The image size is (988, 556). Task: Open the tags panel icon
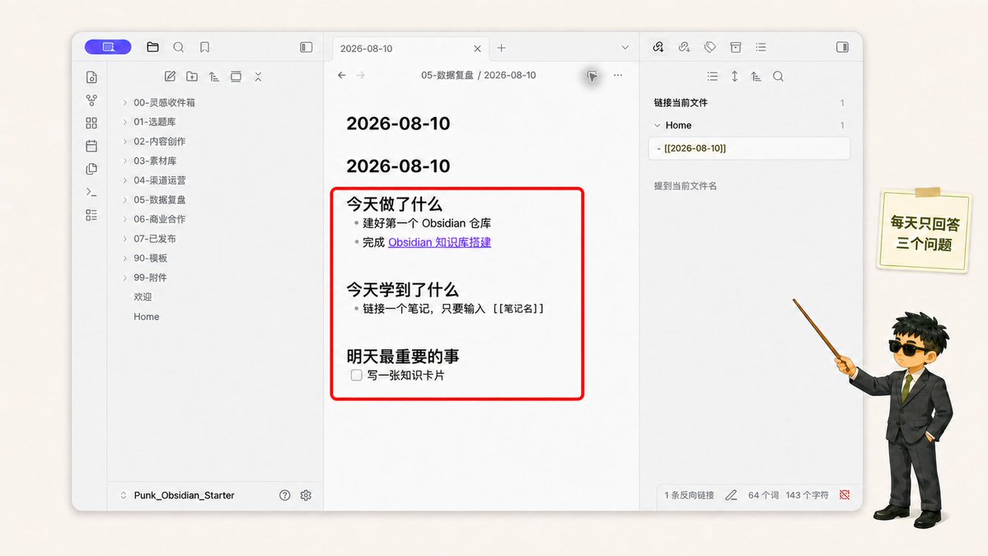point(710,47)
